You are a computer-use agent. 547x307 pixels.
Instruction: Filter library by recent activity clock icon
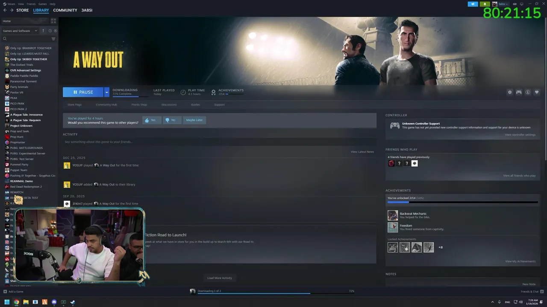(50, 31)
